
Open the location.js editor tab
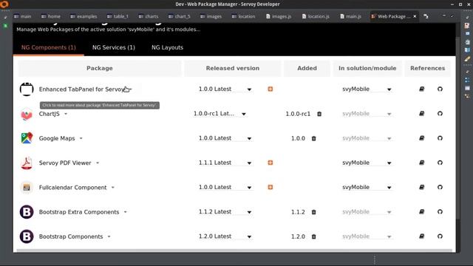pos(316,16)
